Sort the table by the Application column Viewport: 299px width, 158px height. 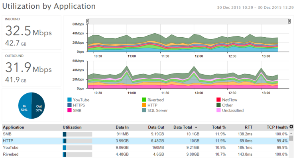(14, 127)
